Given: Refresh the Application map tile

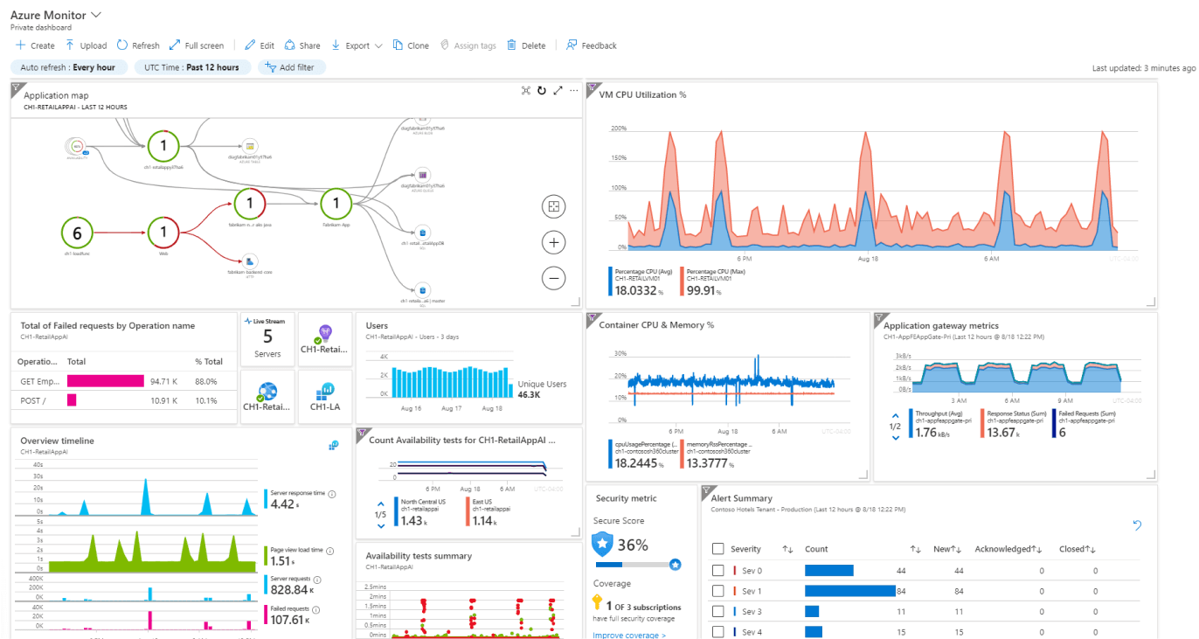Looking at the screenshot, I should click(x=542, y=90).
